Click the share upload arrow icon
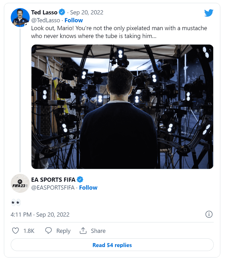The image size is (225, 262). [x=83, y=231]
